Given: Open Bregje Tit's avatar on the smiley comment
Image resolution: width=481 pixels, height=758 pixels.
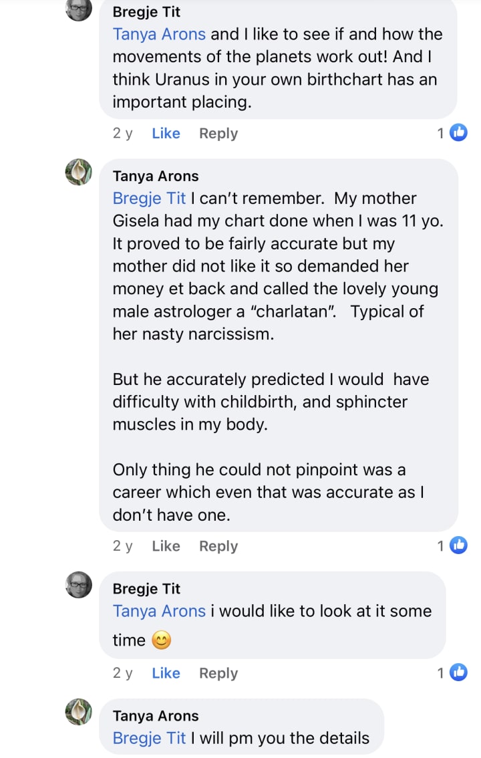Looking at the screenshot, I should coord(78,584).
